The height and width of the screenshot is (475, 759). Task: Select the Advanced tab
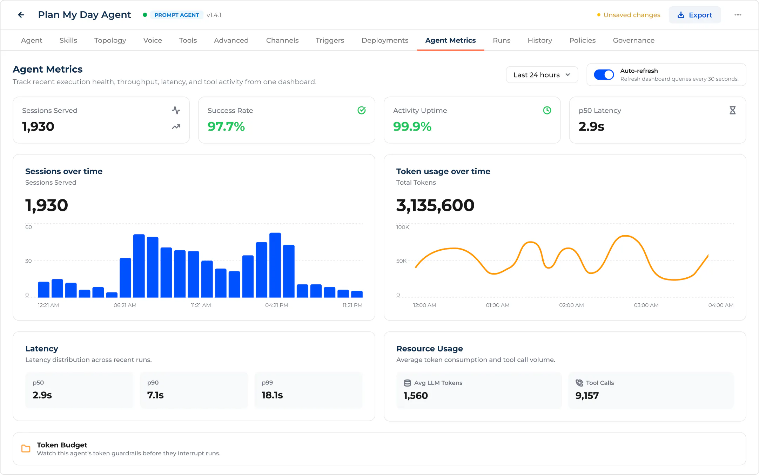point(231,40)
